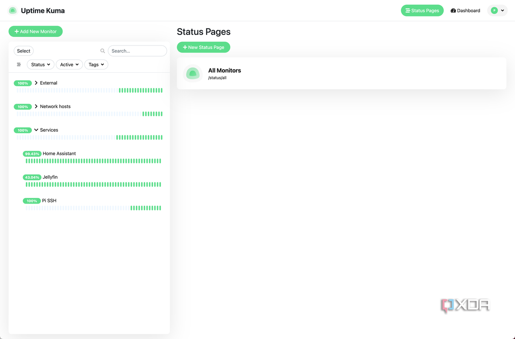Click the 100% badge beside Services
The width and height of the screenshot is (515, 339).
[23, 130]
